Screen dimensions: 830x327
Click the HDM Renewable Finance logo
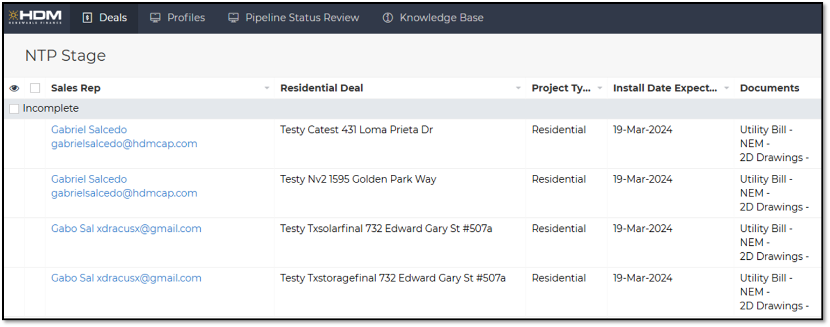point(36,18)
